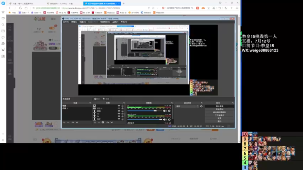
Task: Toggle visibility of the top image source
Action: click(x=119, y=106)
